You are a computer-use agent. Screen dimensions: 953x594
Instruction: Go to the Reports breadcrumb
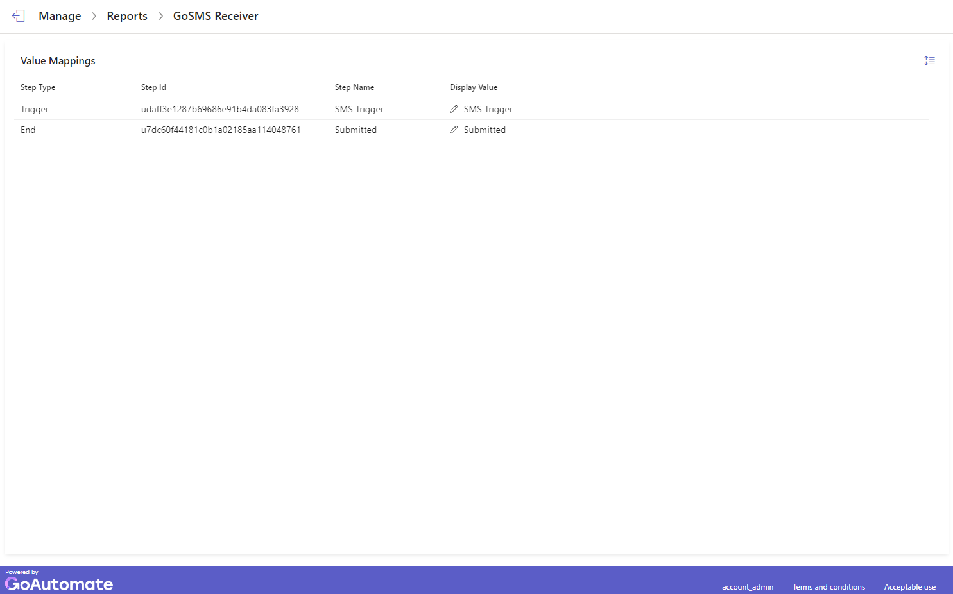pyautogui.click(x=127, y=16)
